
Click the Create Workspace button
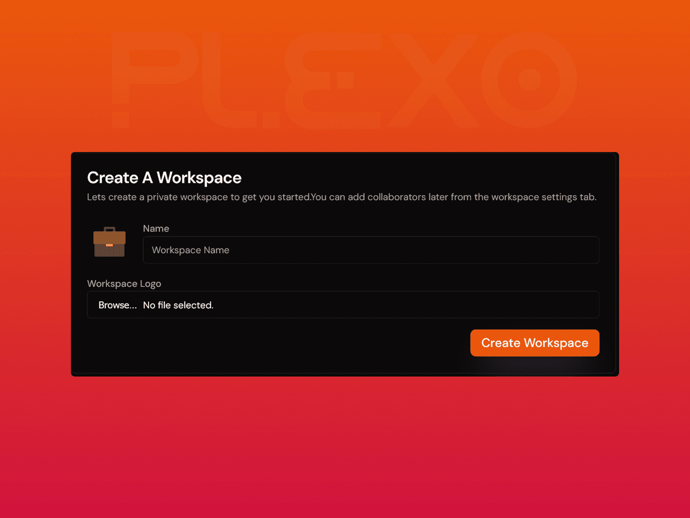click(534, 343)
